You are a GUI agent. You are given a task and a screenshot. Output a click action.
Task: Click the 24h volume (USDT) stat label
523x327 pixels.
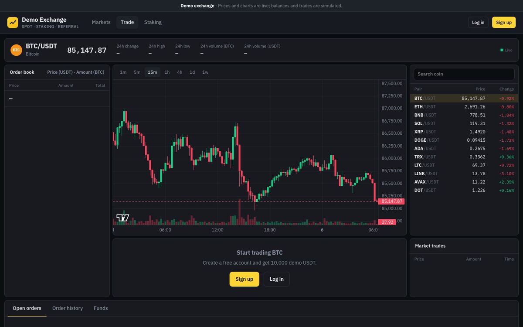pyautogui.click(x=262, y=46)
